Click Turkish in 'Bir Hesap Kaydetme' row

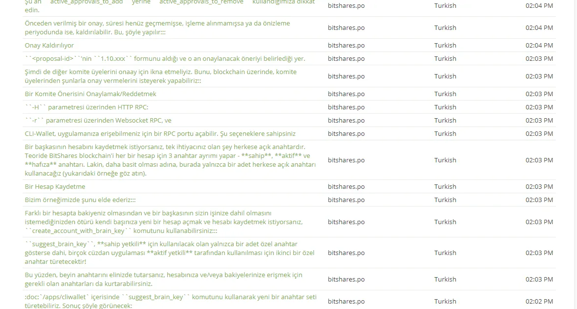pos(445,186)
